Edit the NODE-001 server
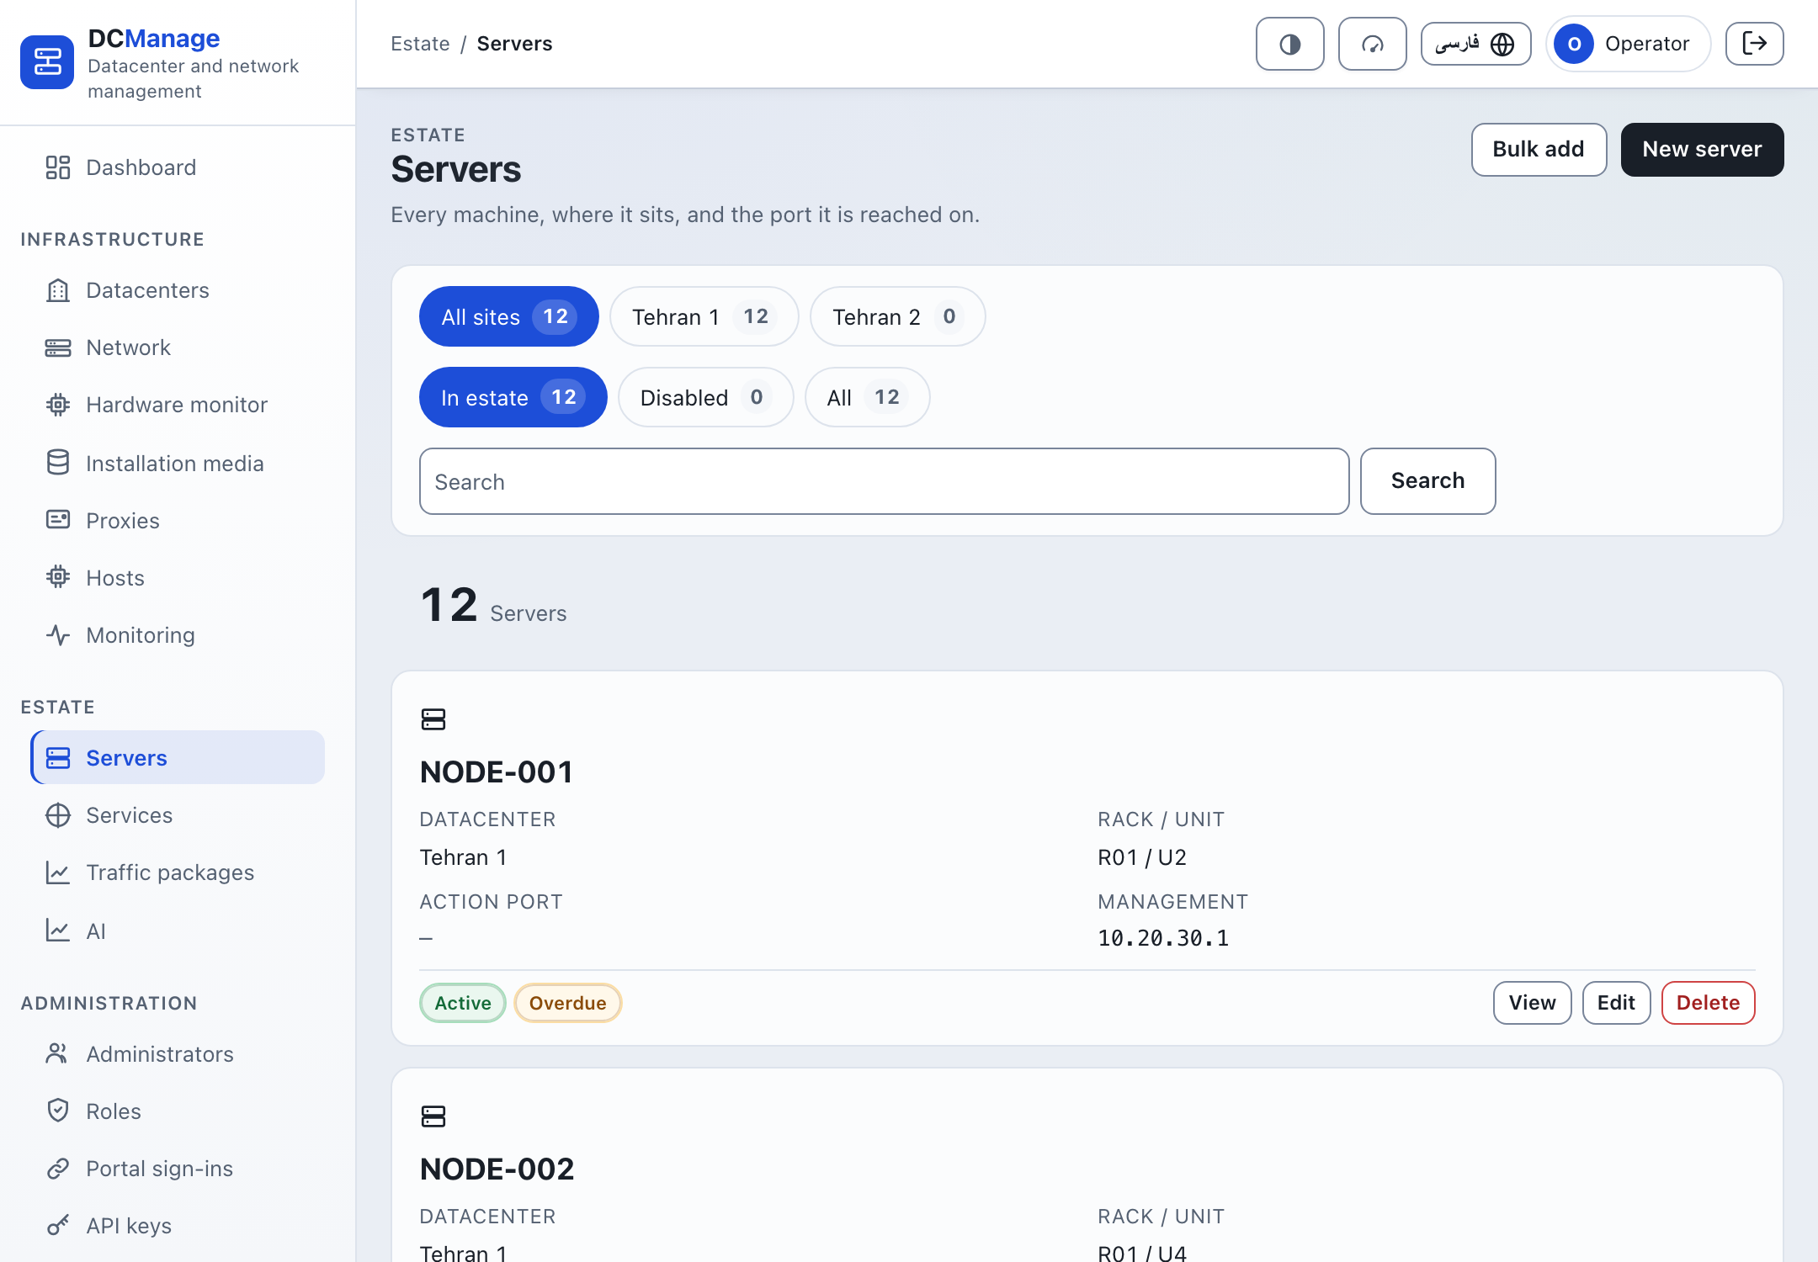The image size is (1818, 1262). coord(1616,1003)
